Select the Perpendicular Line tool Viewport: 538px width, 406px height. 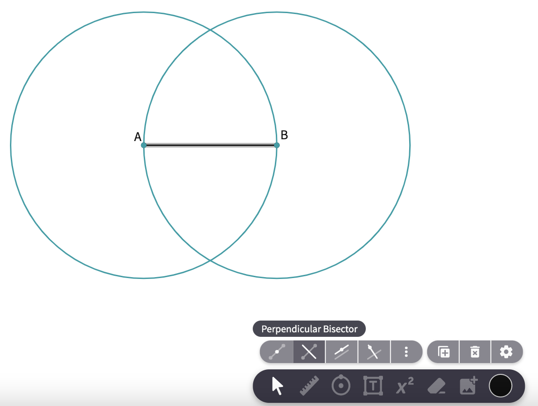[x=374, y=352]
